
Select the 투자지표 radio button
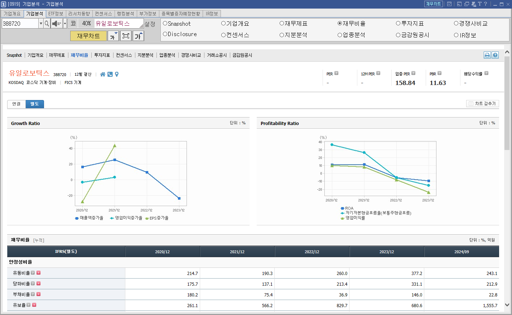pos(398,23)
